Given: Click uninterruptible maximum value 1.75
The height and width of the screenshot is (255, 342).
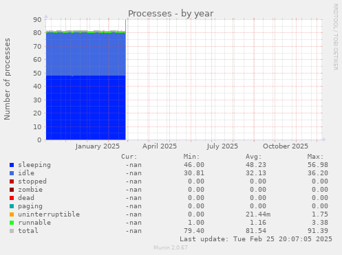Looking at the screenshot, I should point(320,214).
